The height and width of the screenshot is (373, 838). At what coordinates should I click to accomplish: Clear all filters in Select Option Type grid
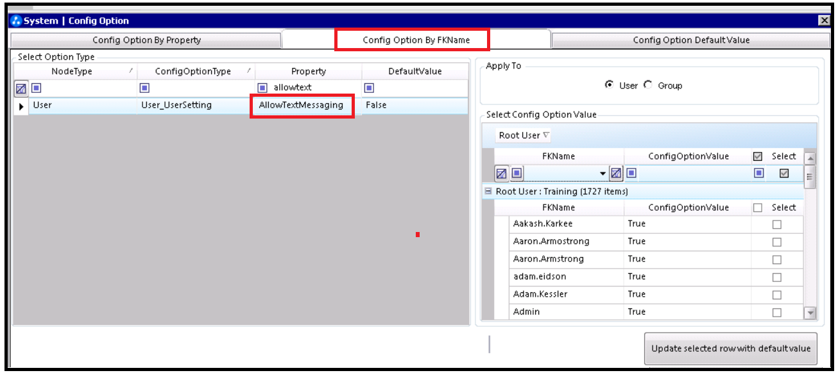click(x=21, y=87)
